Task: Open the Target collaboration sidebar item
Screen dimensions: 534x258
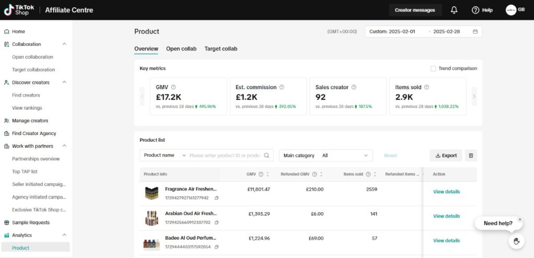Action: point(33,70)
